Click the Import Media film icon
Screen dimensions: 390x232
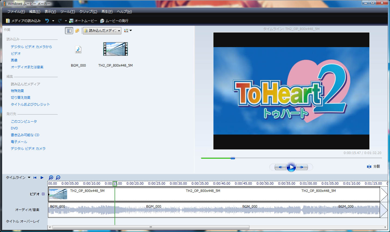coord(8,21)
